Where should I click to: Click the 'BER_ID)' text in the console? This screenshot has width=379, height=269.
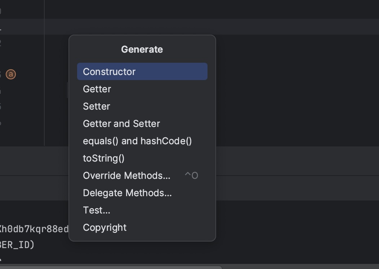[x=17, y=245]
